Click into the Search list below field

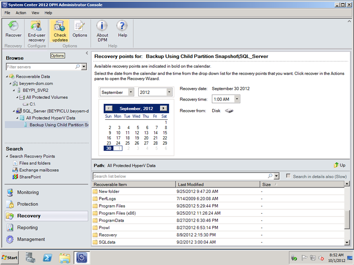pyautogui.click(x=180, y=176)
